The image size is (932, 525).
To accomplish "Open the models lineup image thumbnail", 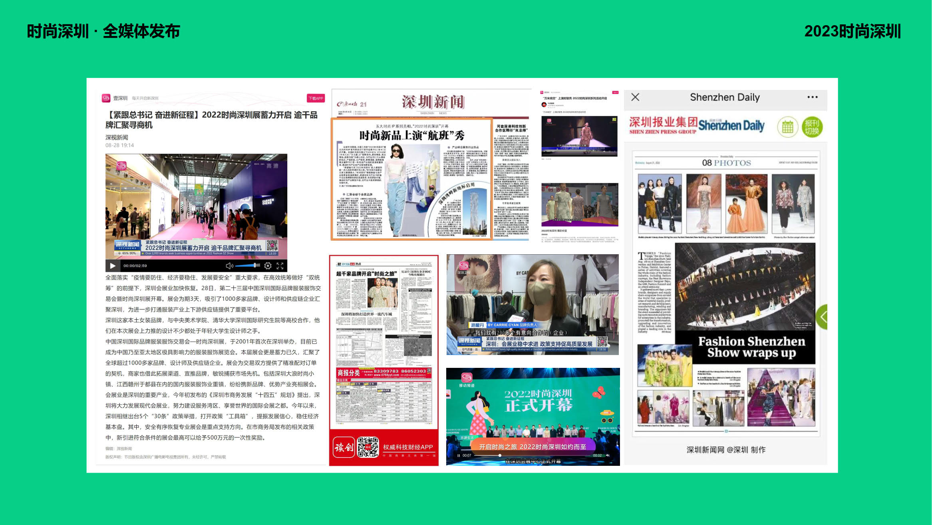I will (x=580, y=205).
